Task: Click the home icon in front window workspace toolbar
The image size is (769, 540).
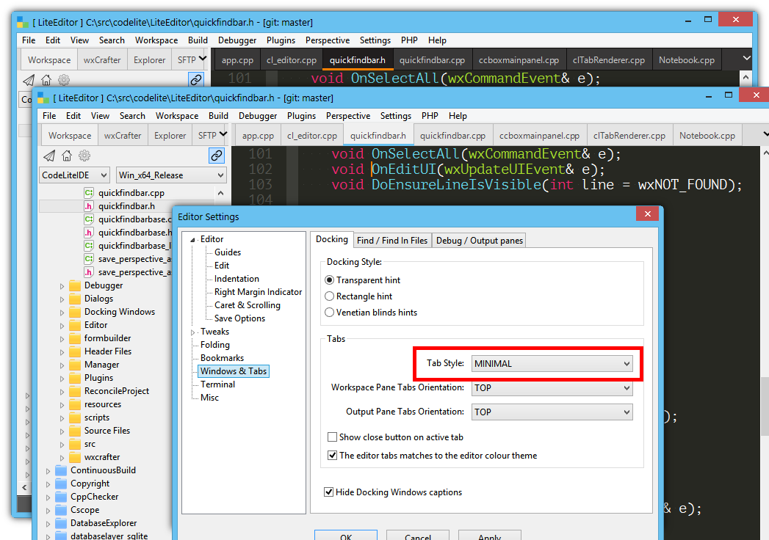Action: click(x=67, y=156)
